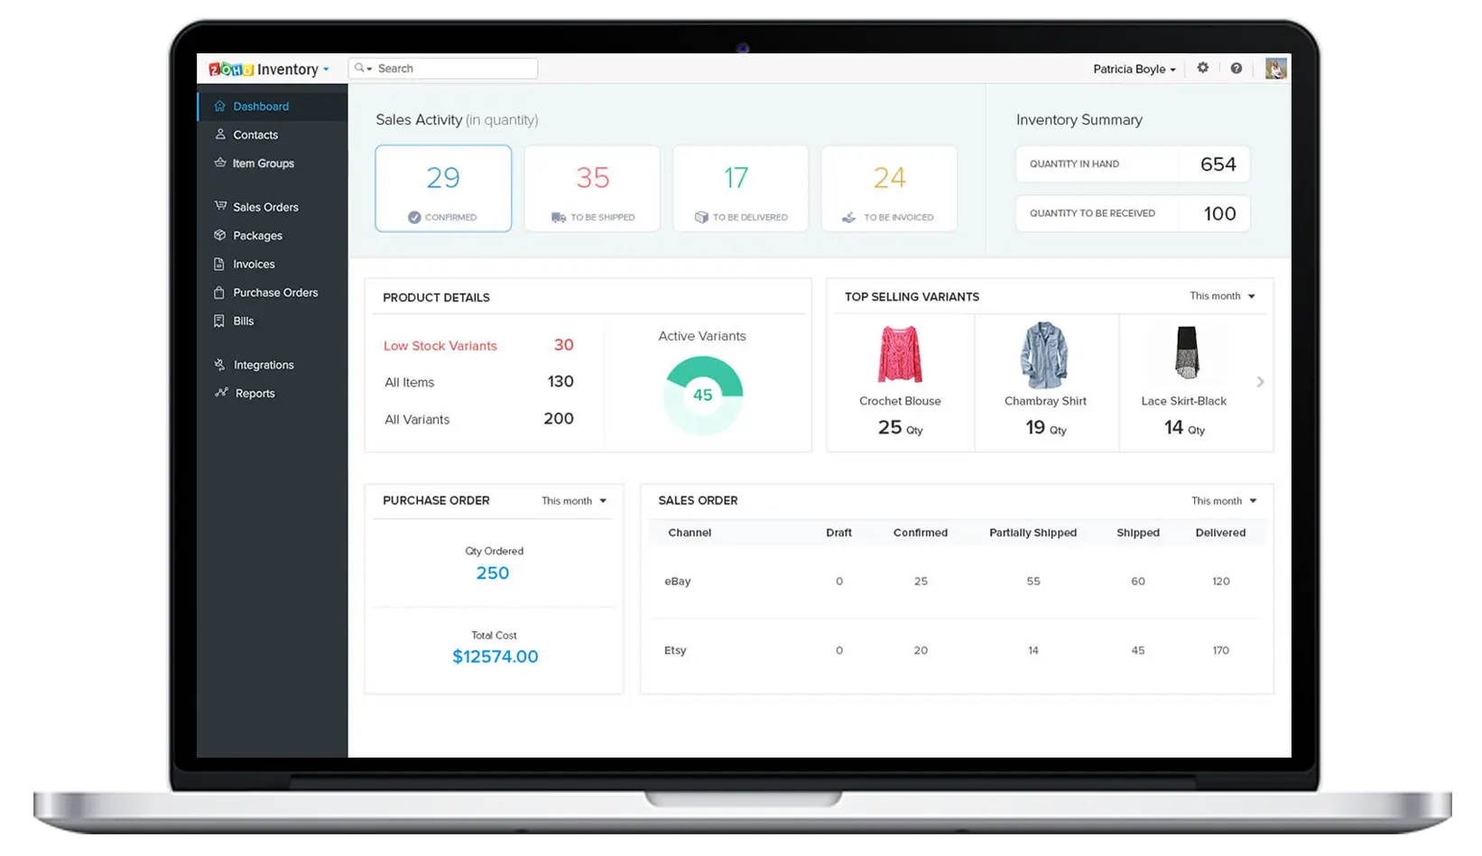Image resolution: width=1482 pixels, height=856 pixels.
Task: Open the Patricia Boyle account dropdown
Action: 1134,69
